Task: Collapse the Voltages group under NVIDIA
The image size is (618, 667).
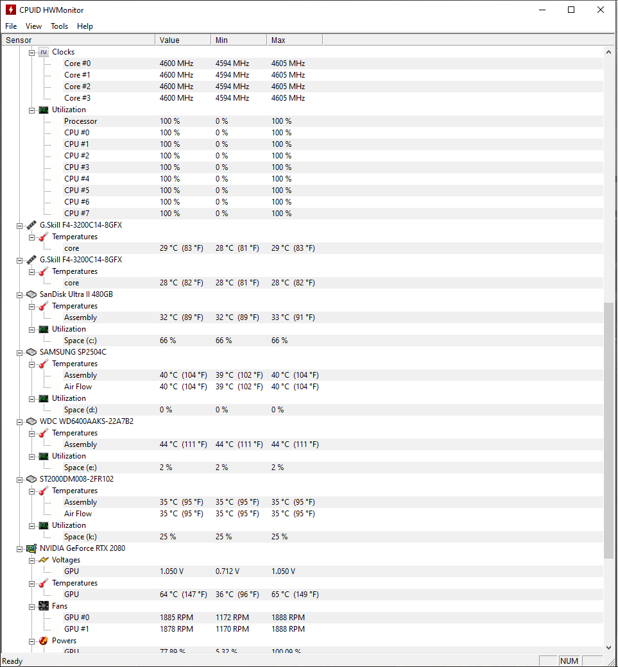Action: tap(31, 561)
